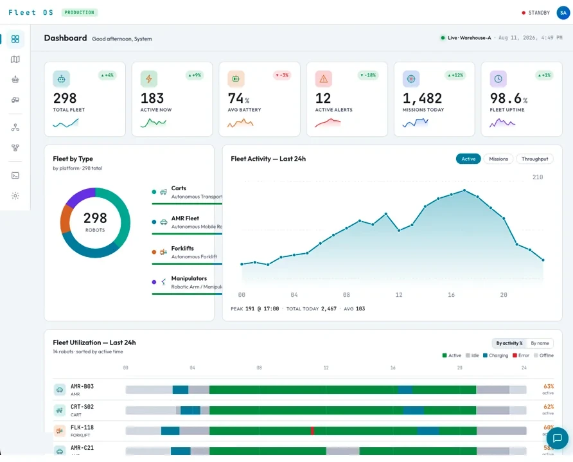Click the Fleet Uptime sparkline chart
Image resolution: width=573 pixels, height=462 pixels.
(502, 123)
